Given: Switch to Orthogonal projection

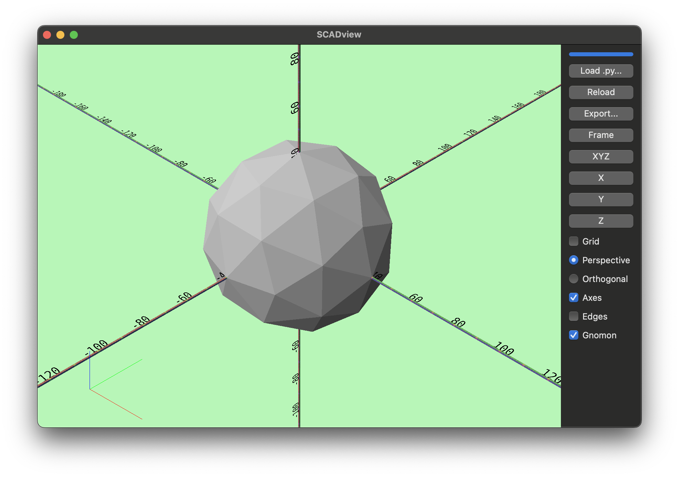Looking at the screenshot, I should pos(573,279).
